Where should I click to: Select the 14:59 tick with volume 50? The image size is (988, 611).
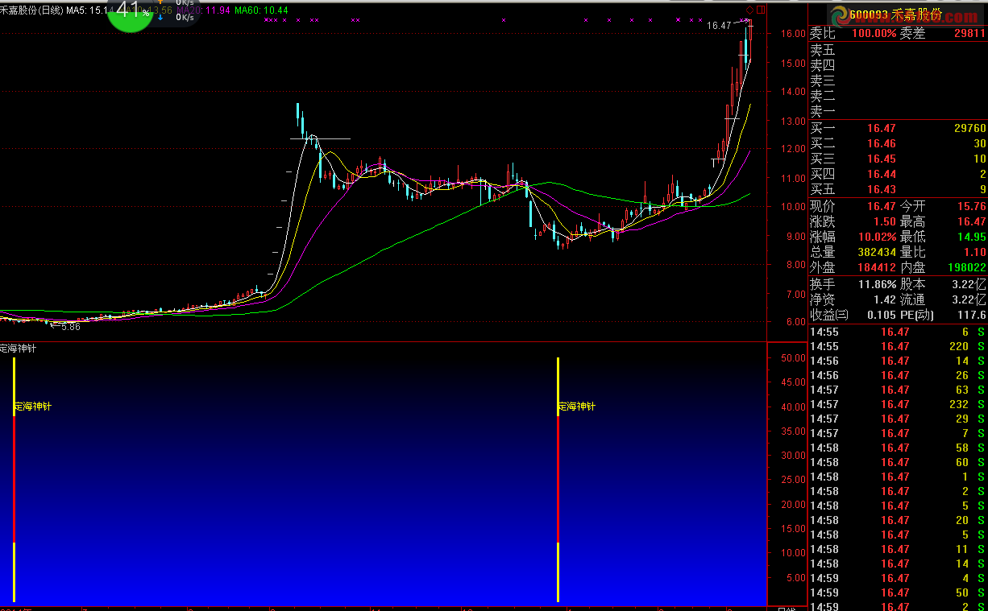click(898, 593)
